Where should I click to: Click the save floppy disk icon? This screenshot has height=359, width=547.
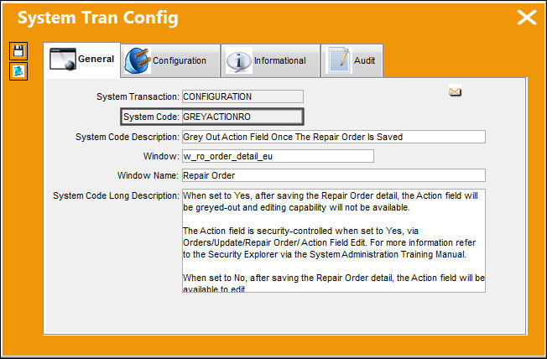pyautogui.click(x=18, y=51)
